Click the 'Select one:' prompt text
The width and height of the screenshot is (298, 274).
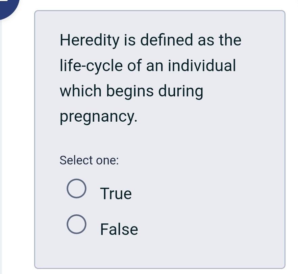pyautogui.click(x=89, y=160)
